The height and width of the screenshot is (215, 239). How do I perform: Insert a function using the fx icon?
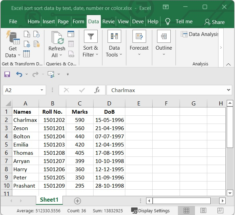point(97,90)
